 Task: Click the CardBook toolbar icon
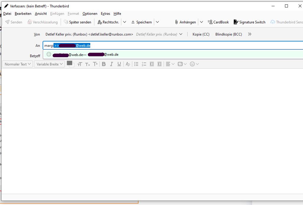tap(218, 22)
